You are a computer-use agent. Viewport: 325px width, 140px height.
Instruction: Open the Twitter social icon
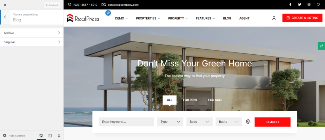[x=300, y=4]
